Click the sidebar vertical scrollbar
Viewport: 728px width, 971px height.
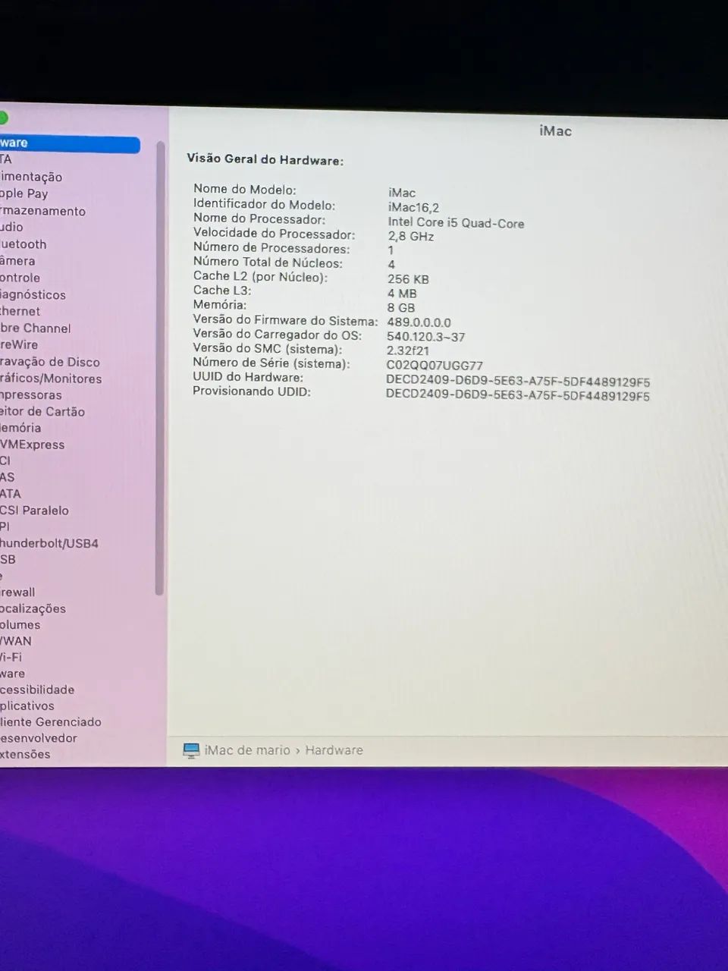(x=159, y=368)
